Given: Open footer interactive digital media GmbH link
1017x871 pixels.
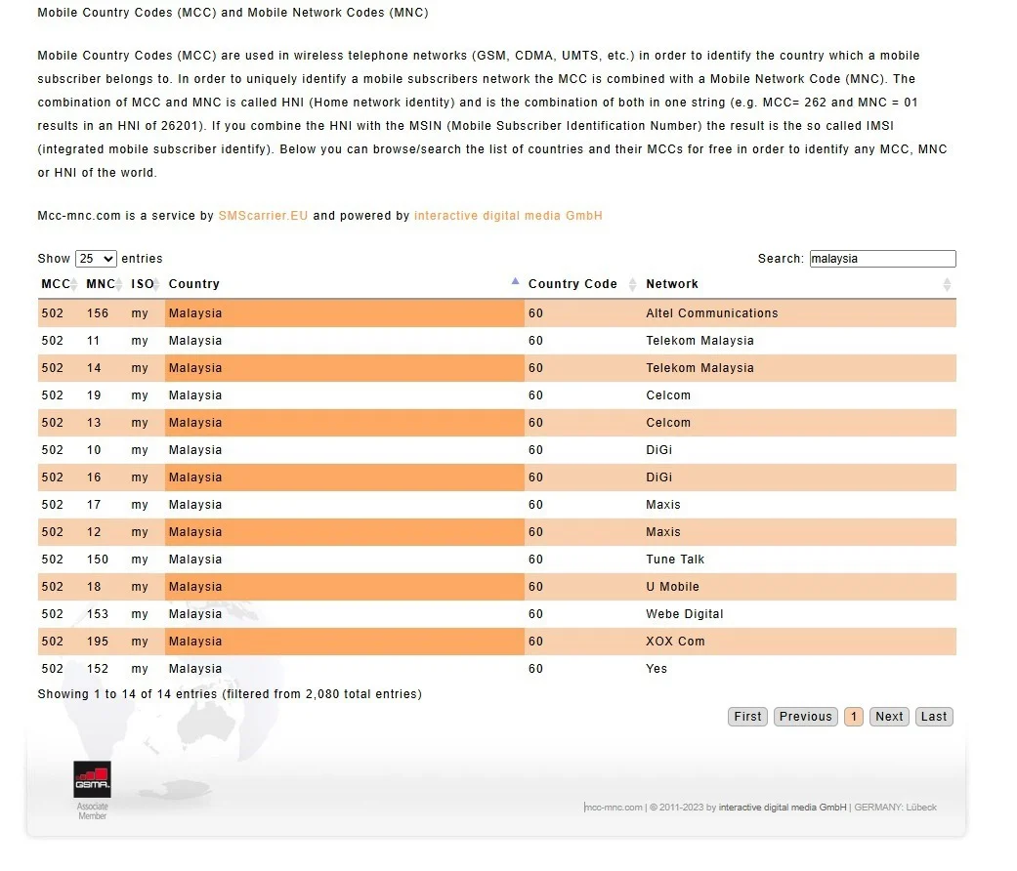Looking at the screenshot, I should point(783,808).
